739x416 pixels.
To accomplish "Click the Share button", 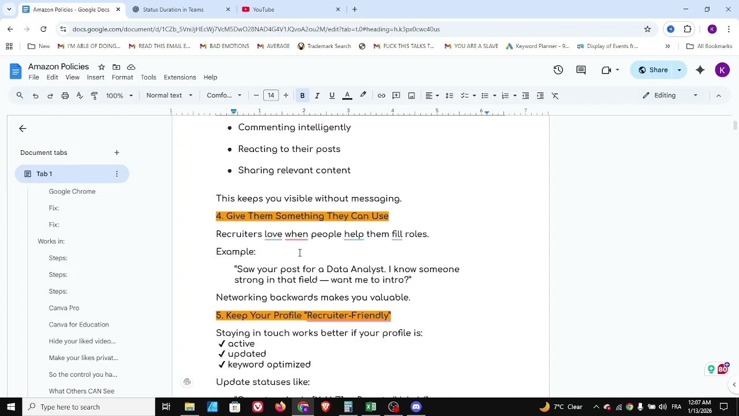I will [652, 70].
